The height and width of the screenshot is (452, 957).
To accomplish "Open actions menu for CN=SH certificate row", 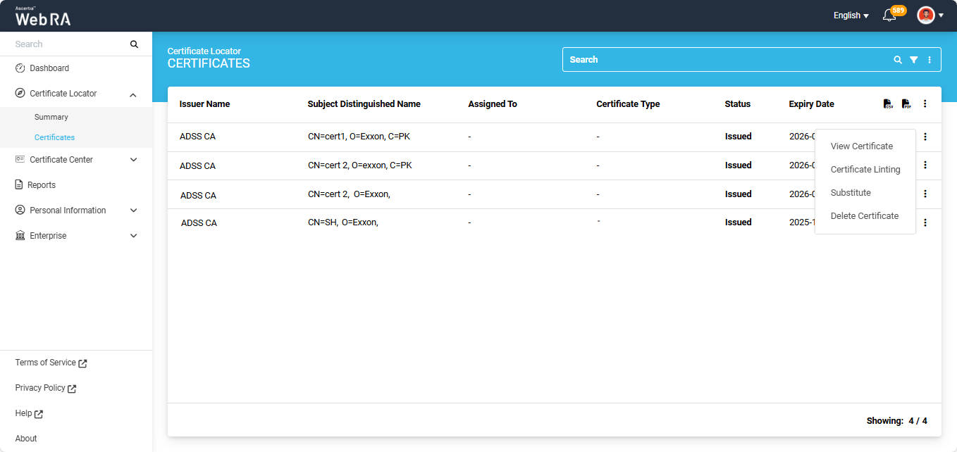I will [x=925, y=222].
